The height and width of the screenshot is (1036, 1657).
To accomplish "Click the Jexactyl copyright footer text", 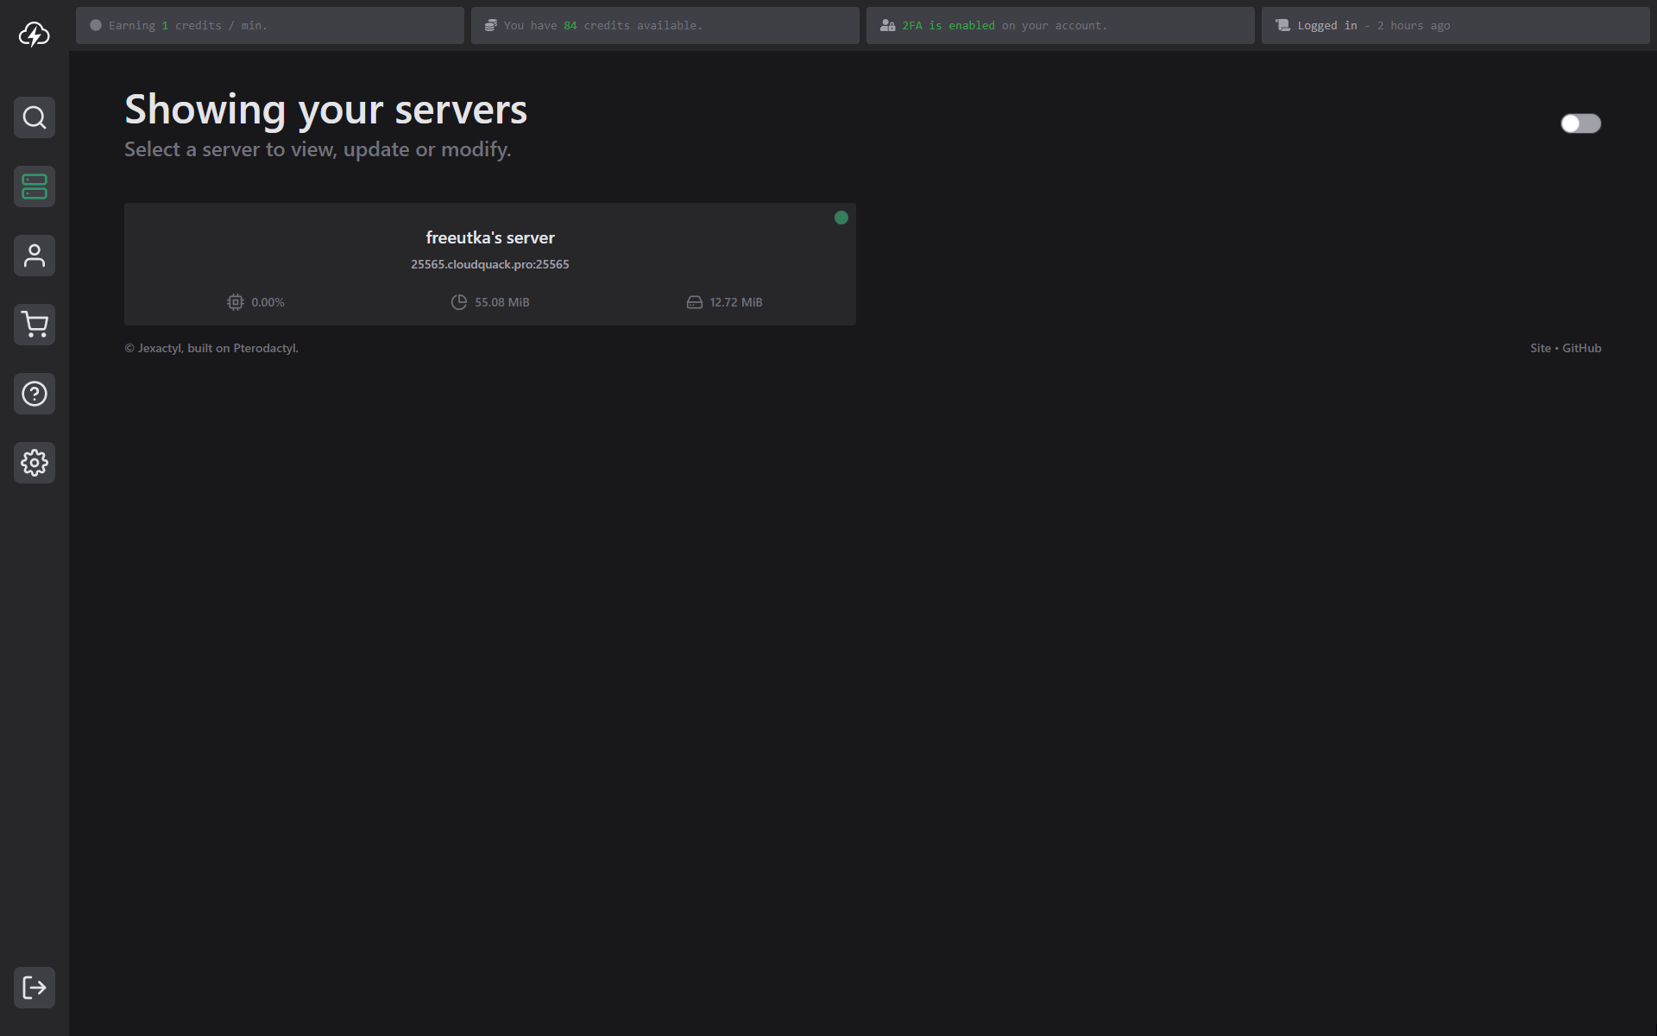I will [x=211, y=348].
